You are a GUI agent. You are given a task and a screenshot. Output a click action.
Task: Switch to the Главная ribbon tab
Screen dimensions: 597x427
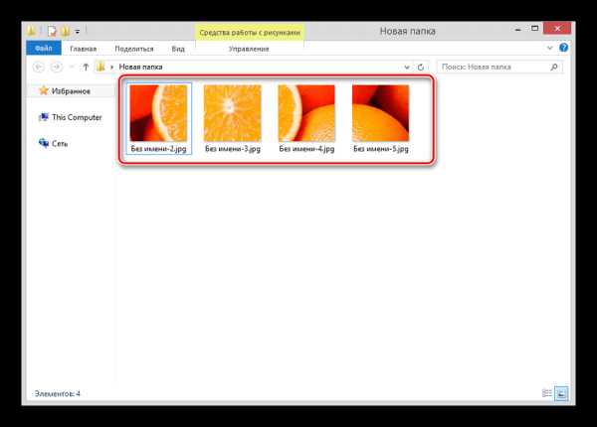(x=83, y=49)
